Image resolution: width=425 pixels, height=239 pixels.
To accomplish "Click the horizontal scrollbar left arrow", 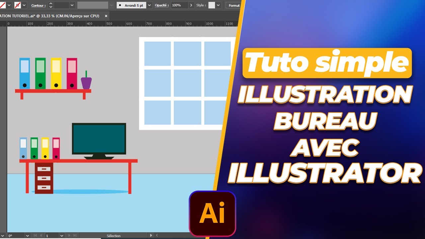I will pos(157,235).
